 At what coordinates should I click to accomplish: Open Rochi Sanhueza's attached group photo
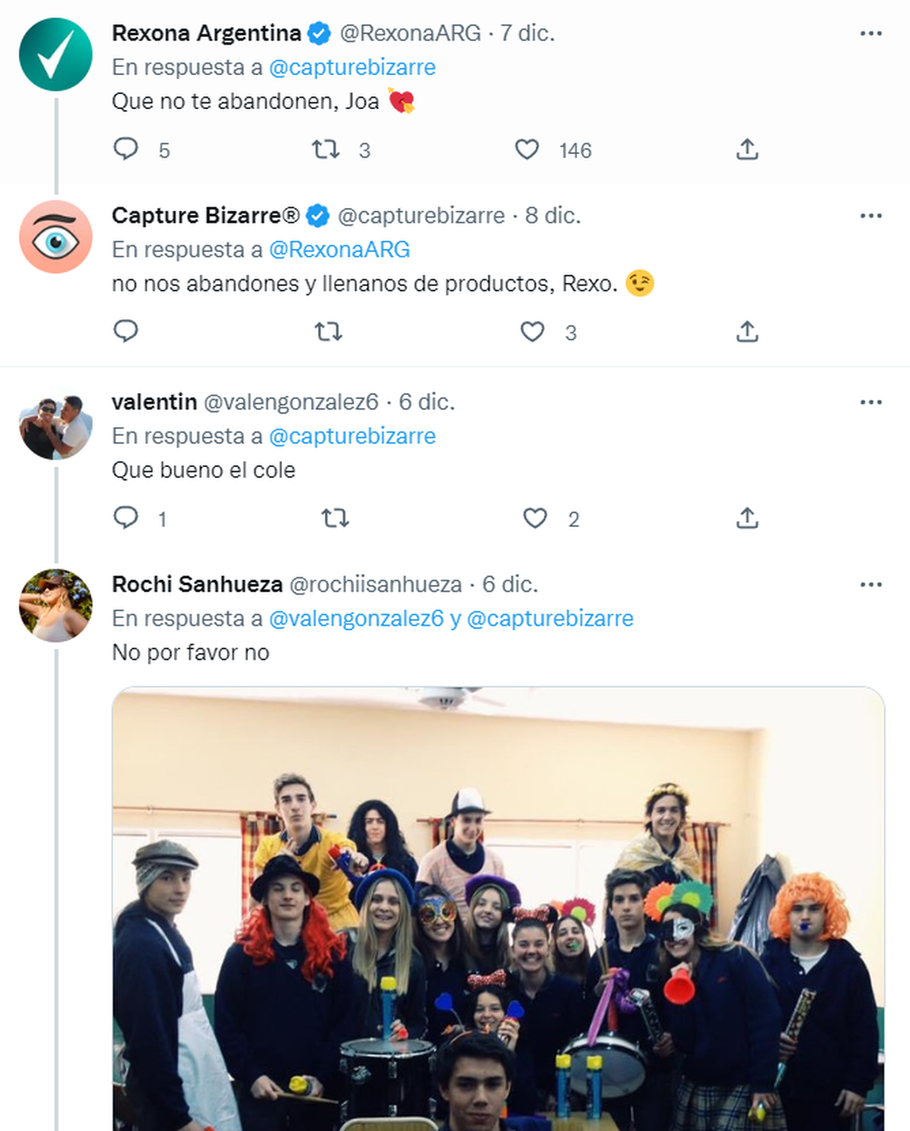pos(497,910)
